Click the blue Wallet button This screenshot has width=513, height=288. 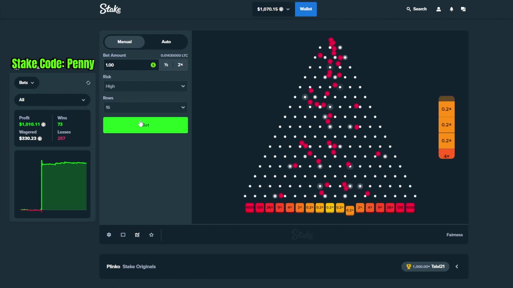306,9
